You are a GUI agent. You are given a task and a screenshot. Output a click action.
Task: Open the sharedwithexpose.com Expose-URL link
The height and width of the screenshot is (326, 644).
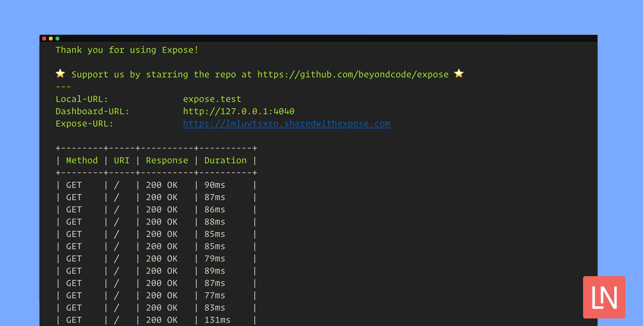pyautogui.click(x=286, y=124)
